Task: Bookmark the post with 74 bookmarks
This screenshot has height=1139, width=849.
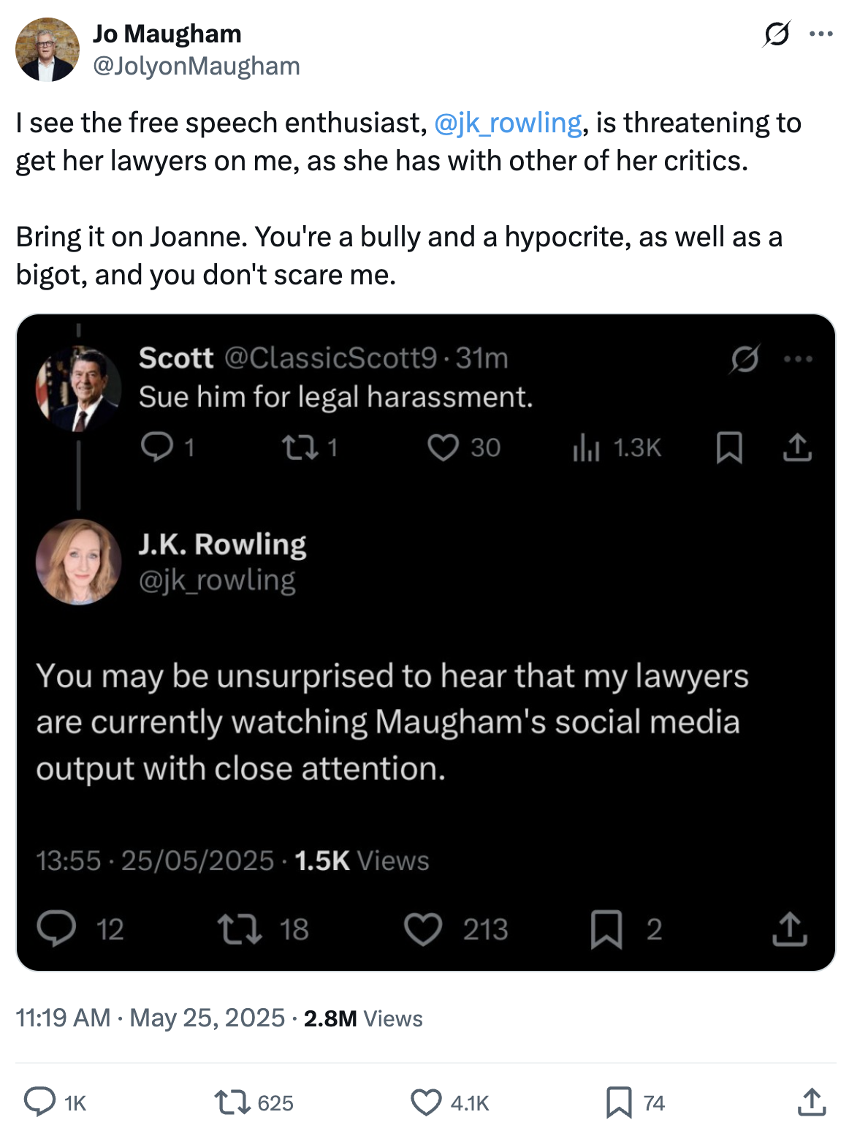Action: (x=619, y=1102)
